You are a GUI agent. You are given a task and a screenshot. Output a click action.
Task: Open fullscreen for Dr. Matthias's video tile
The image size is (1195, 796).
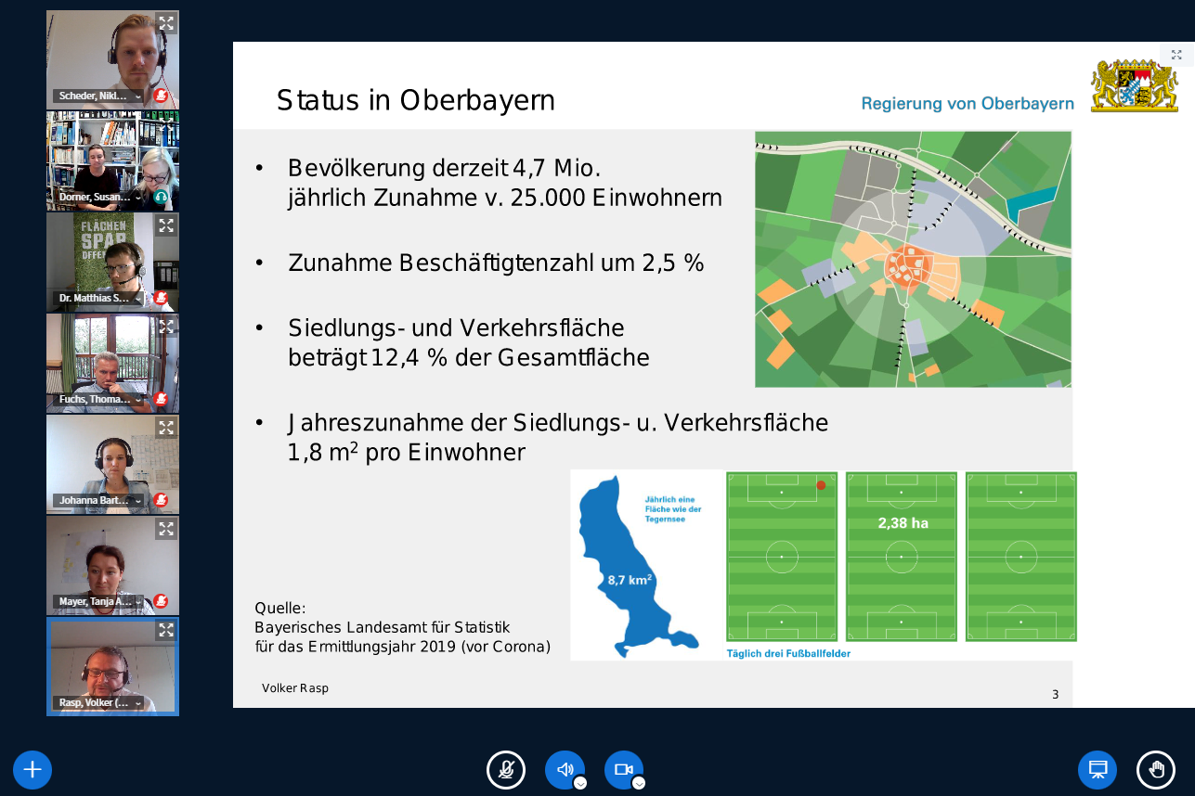point(165,225)
